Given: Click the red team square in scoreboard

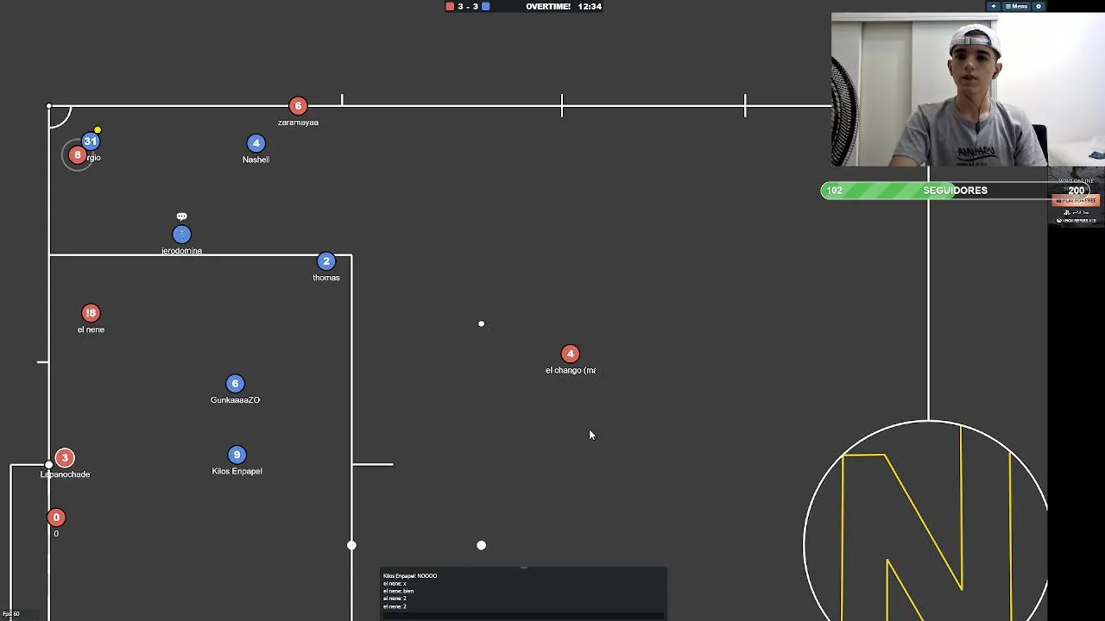Looking at the screenshot, I should click(x=450, y=6).
